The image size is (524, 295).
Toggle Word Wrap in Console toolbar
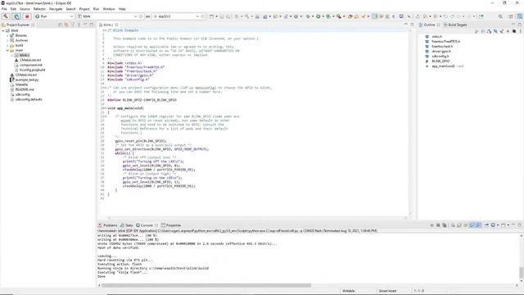[x=465, y=225]
